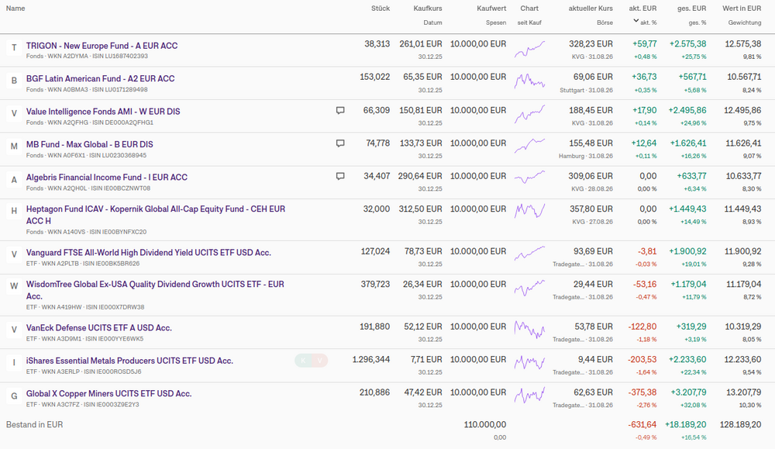
Task: Open the sparkline chart for BGF Latin American Fund
Action: tap(529, 81)
